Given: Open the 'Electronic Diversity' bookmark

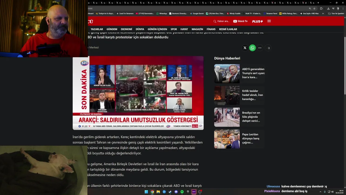Looking at the screenshot, I should pyautogui.click(x=178, y=13).
